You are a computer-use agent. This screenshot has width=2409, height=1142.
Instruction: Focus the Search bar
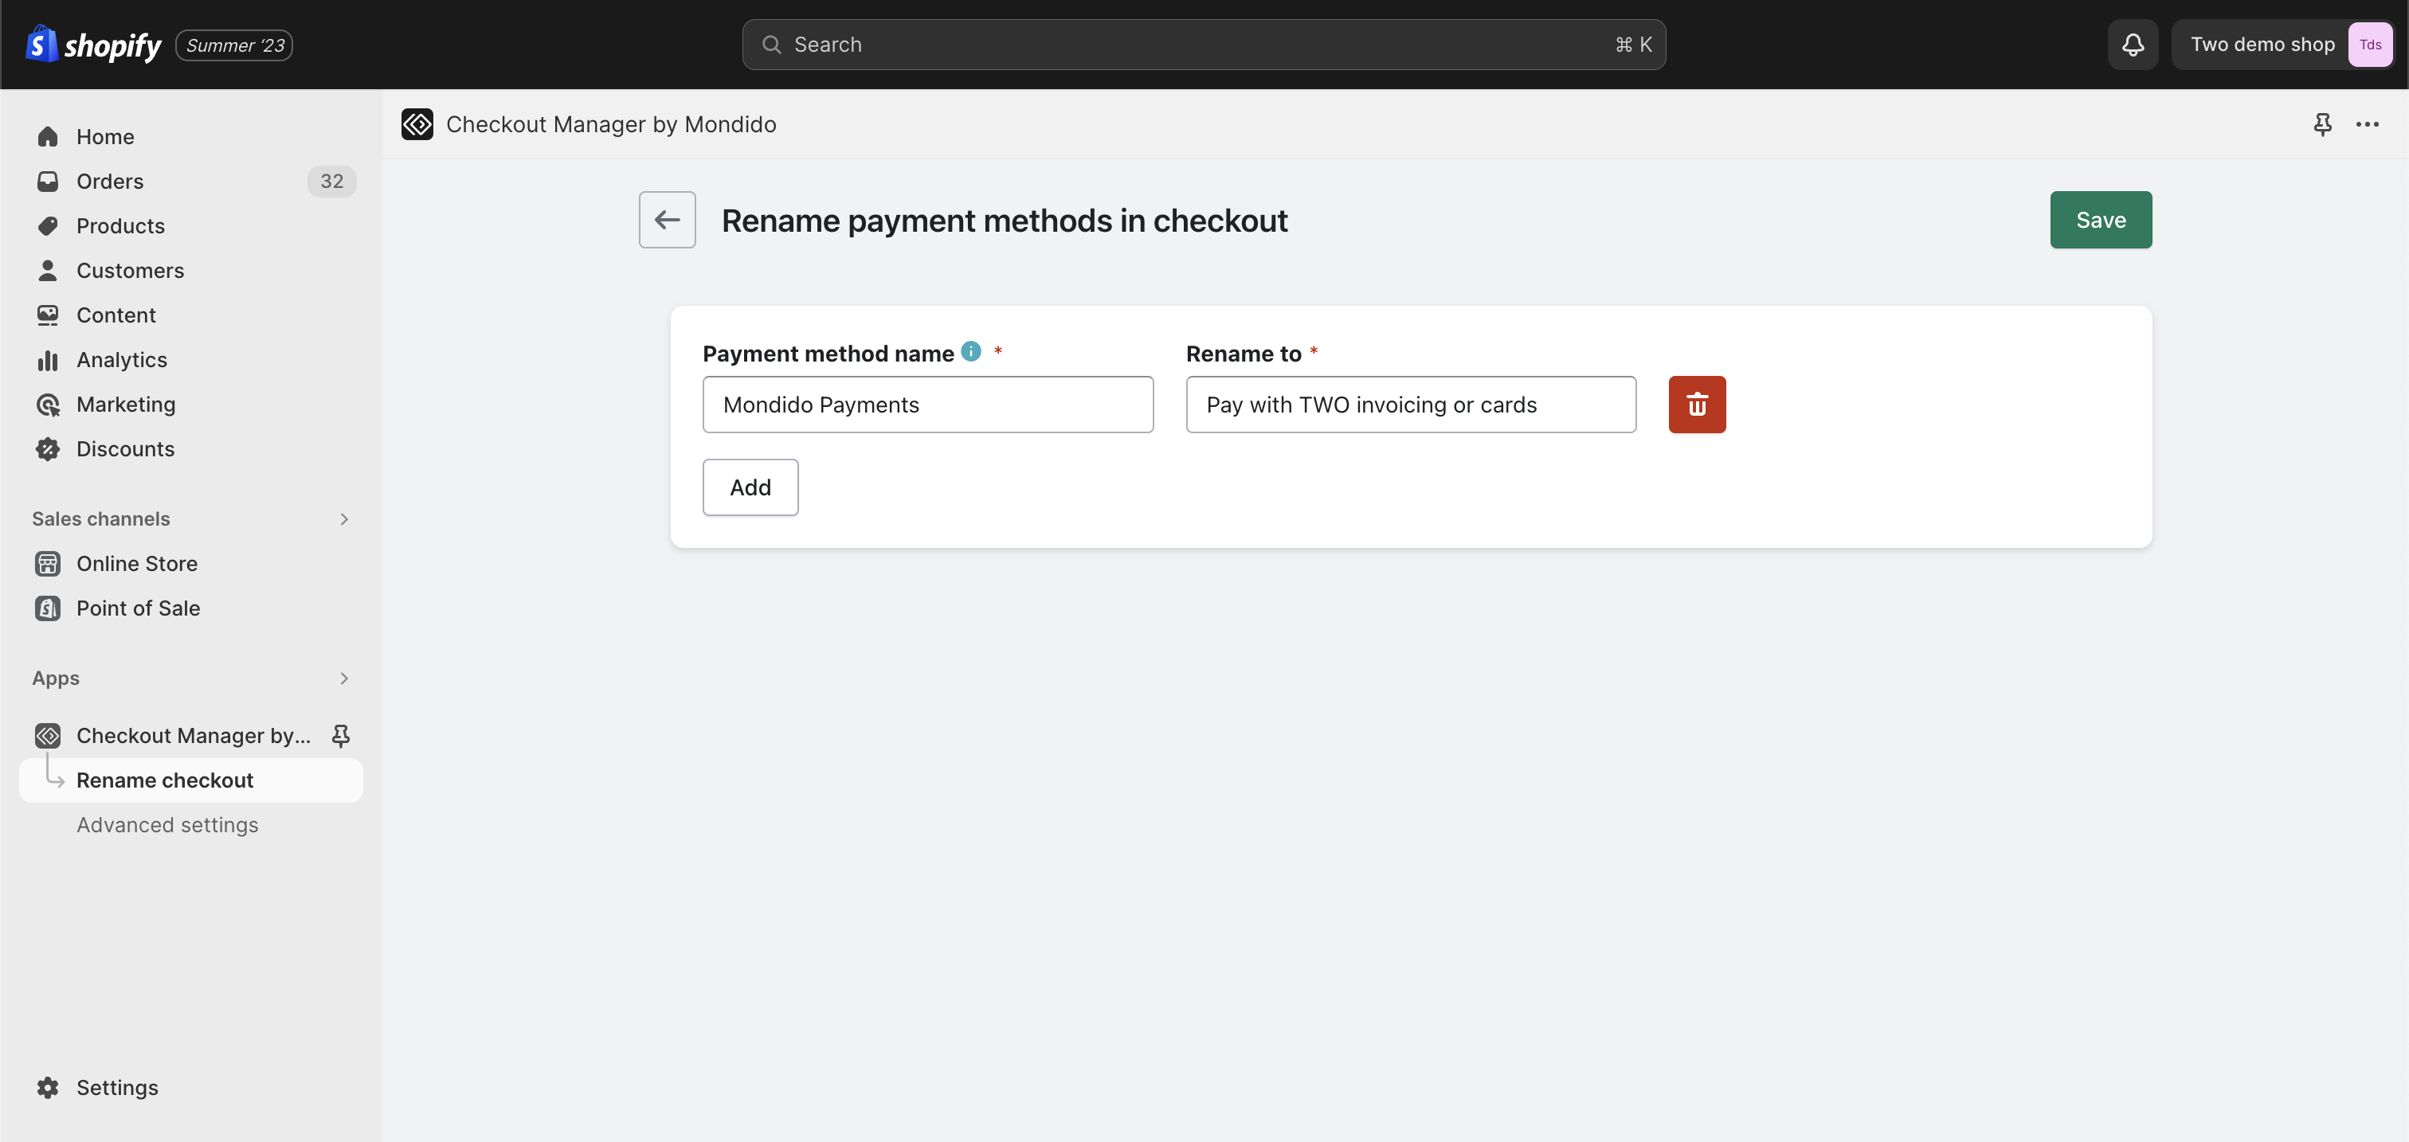[1204, 44]
